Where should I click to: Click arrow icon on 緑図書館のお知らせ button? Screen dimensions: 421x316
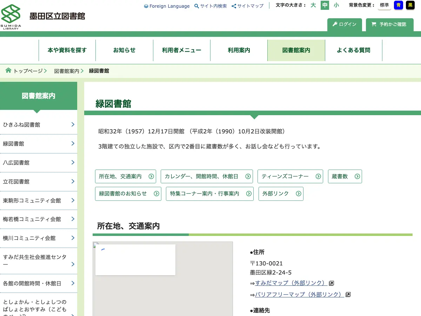pyautogui.click(x=156, y=193)
